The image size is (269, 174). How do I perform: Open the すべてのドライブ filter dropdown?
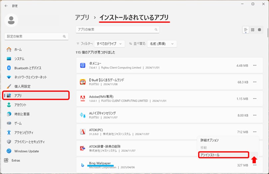pyautogui.click(x=109, y=44)
